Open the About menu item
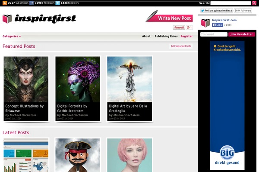Screen dimensions: 259x172 146,36
